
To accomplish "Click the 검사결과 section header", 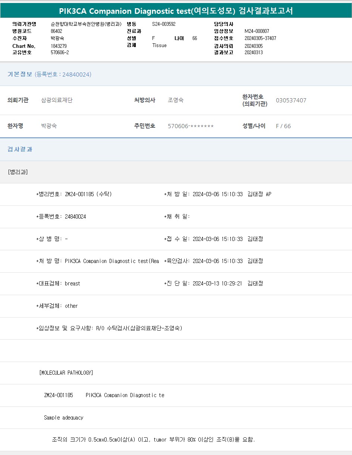I will [20, 149].
